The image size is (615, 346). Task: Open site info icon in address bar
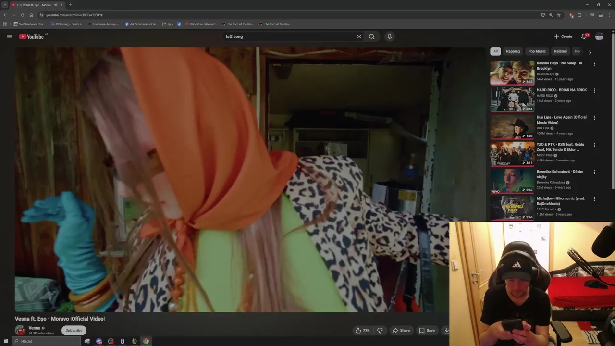pos(41,15)
